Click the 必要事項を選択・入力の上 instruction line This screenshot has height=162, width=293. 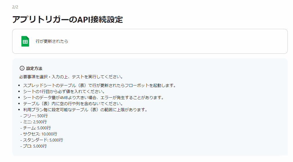(71, 77)
